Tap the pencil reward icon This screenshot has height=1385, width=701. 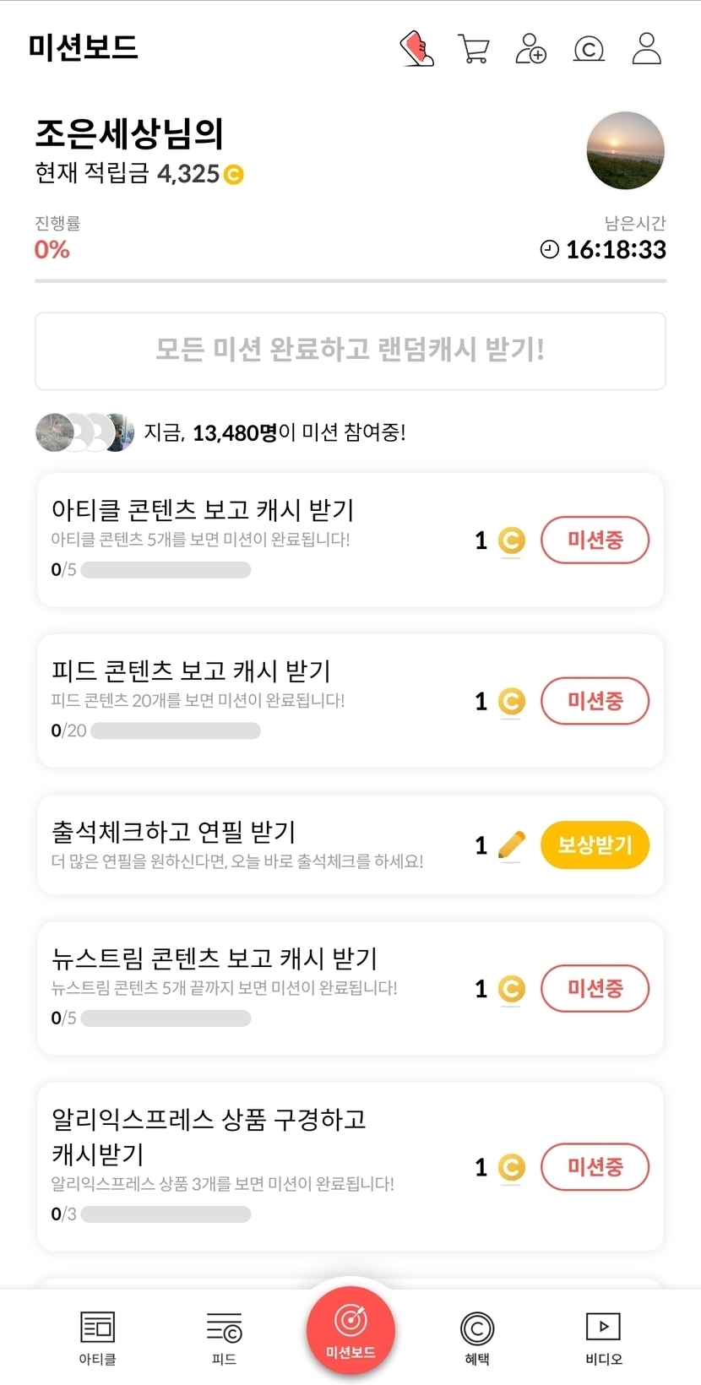tap(511, 845)
